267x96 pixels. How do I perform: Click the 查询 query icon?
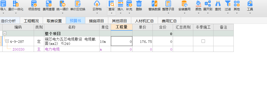[111, 4]
